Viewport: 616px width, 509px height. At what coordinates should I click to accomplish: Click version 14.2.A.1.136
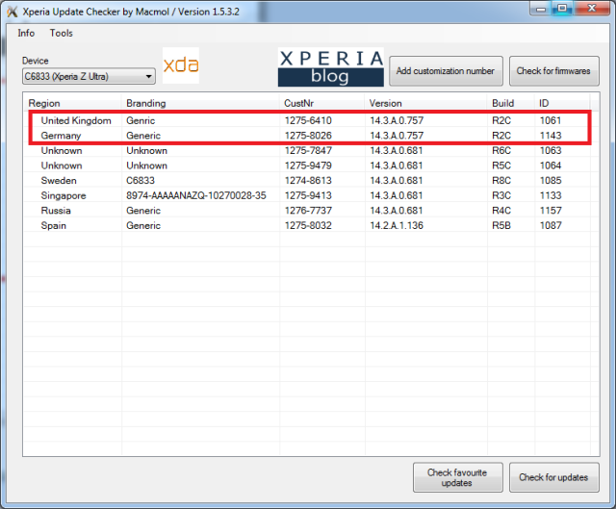pos(397,225)
